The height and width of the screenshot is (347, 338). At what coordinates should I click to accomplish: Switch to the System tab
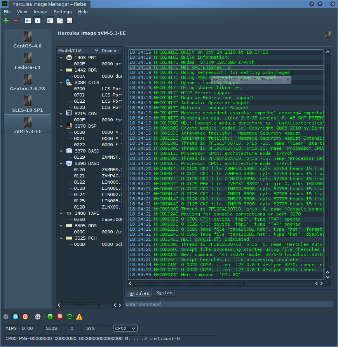[164, 293]
